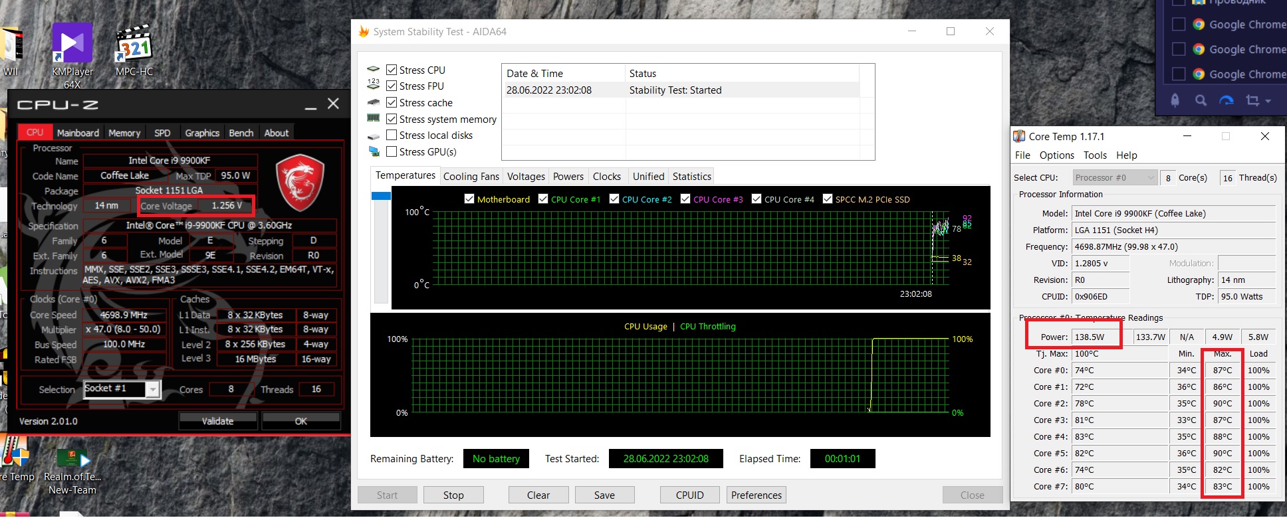The width and height of the screenshot is (1287, 518).
Task: Switch to the SPD tab in CPU-Z
Action: [162, 133]
